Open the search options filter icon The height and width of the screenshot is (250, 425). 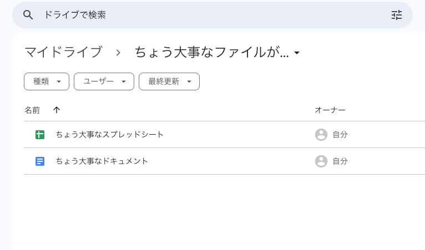point(396,15)
